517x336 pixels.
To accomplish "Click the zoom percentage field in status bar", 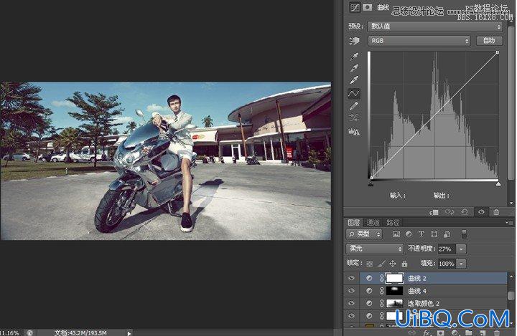I will 9,333.
